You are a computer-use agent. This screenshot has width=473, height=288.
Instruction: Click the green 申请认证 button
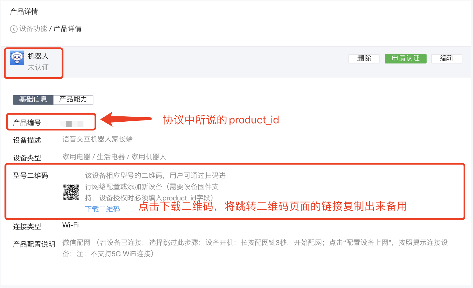(x=405, y=58)
